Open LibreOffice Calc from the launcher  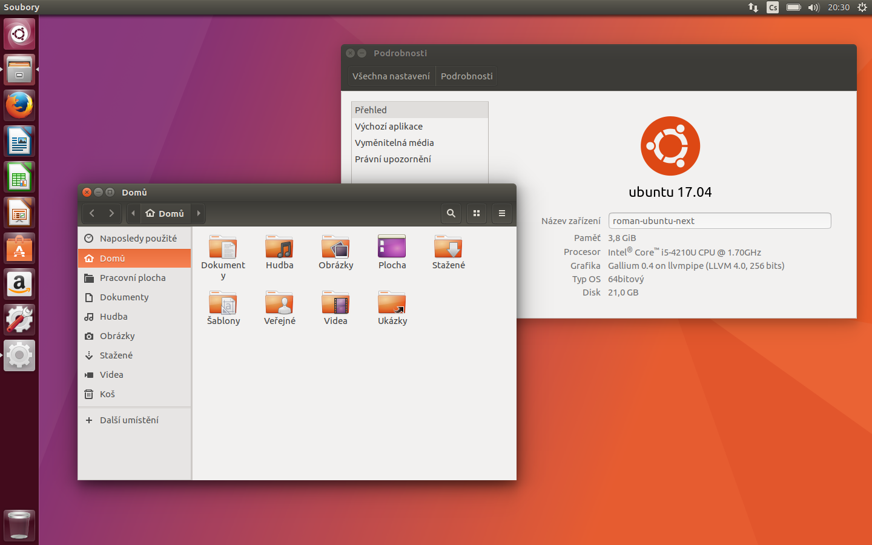(x=19, y=176)
